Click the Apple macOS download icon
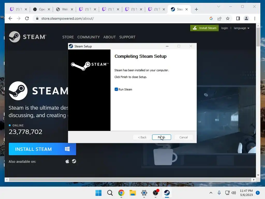 [67, 161]
